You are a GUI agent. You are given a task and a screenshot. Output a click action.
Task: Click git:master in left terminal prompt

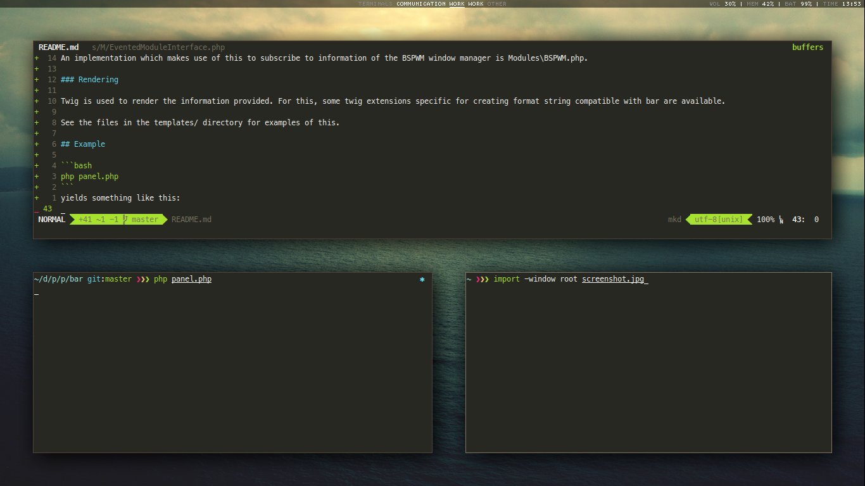[110, 279]
